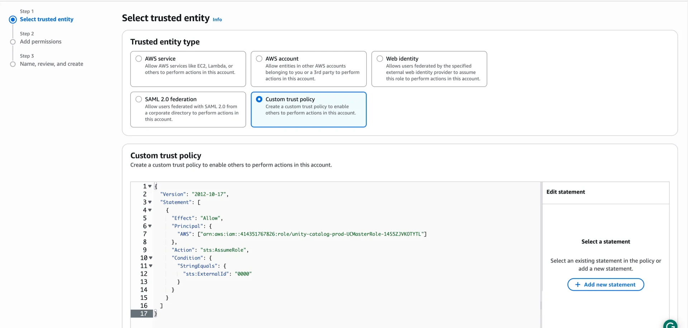Click the Step 2 step circle indicator

click(13, 42)
